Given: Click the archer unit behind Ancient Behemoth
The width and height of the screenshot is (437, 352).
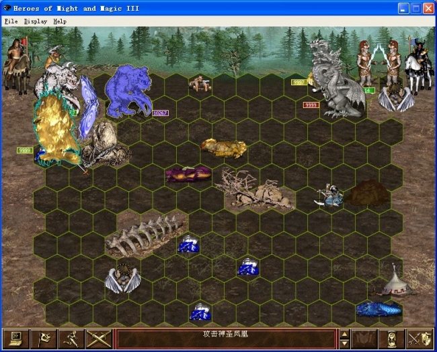Looking at the screenshot, I should pyautogui.click(x=54, y=56).
